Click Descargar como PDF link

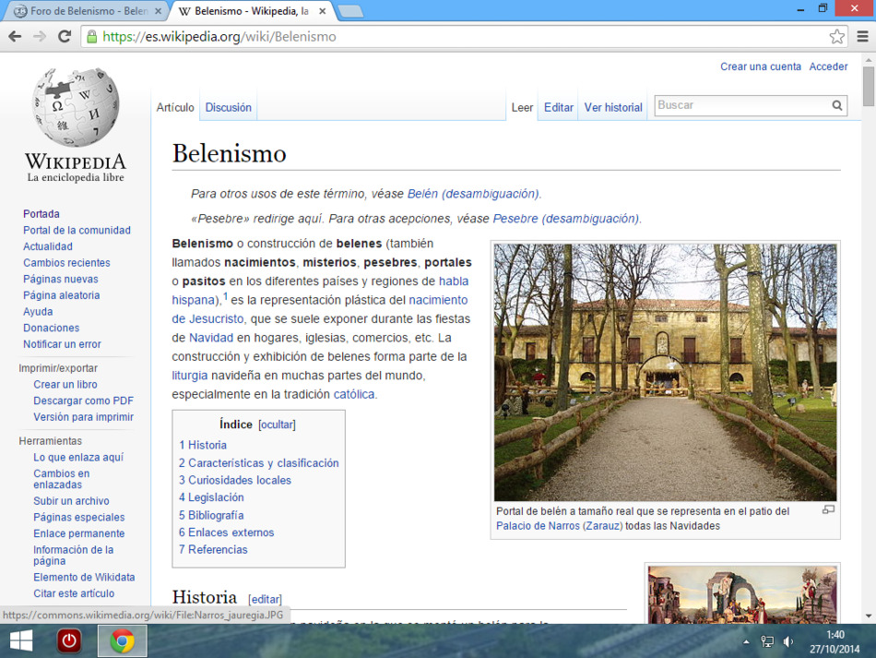pos(83,401)
